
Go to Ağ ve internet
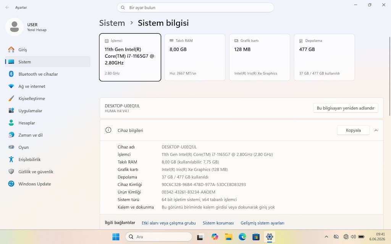48,86
